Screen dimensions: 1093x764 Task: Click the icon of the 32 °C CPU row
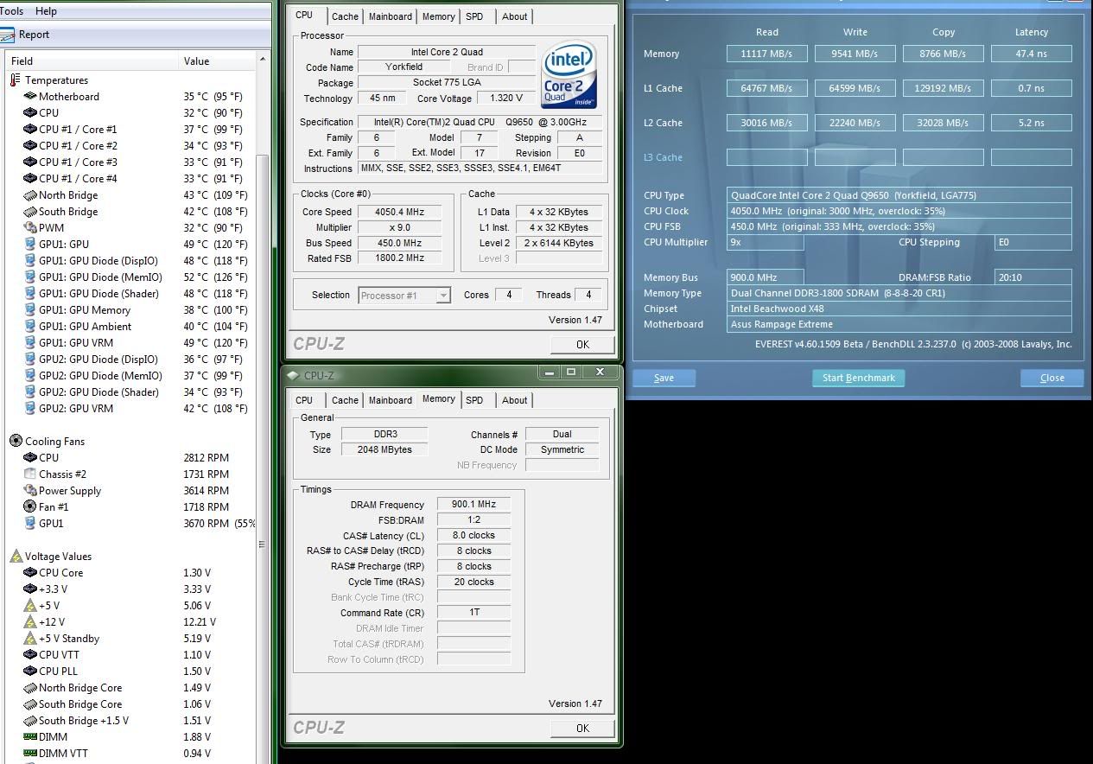(30, 113)
